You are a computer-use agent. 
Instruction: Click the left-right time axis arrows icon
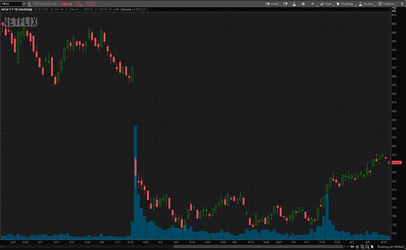[352, 247]
